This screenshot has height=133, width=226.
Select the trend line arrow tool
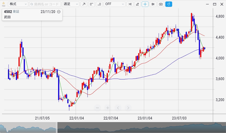point(84,4)
